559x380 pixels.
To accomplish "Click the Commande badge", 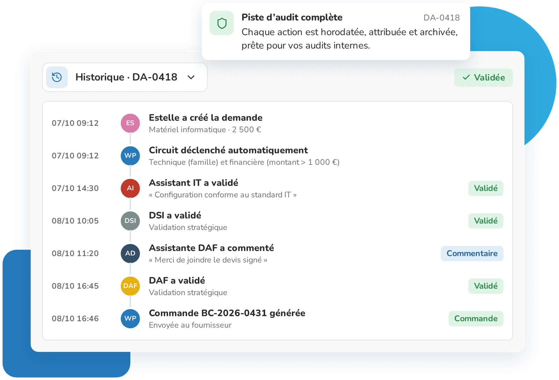I will pyautogui.click(x=476, y=319).
